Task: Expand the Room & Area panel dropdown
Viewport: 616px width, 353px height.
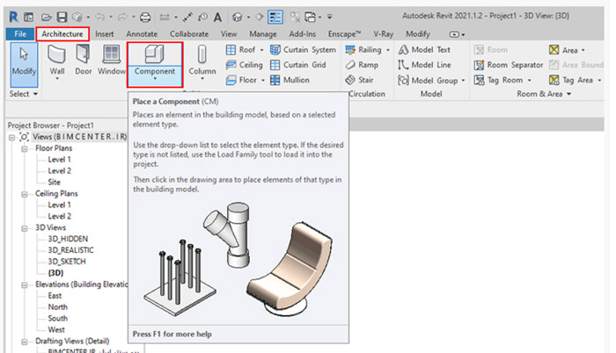Action: pos(568,94)
